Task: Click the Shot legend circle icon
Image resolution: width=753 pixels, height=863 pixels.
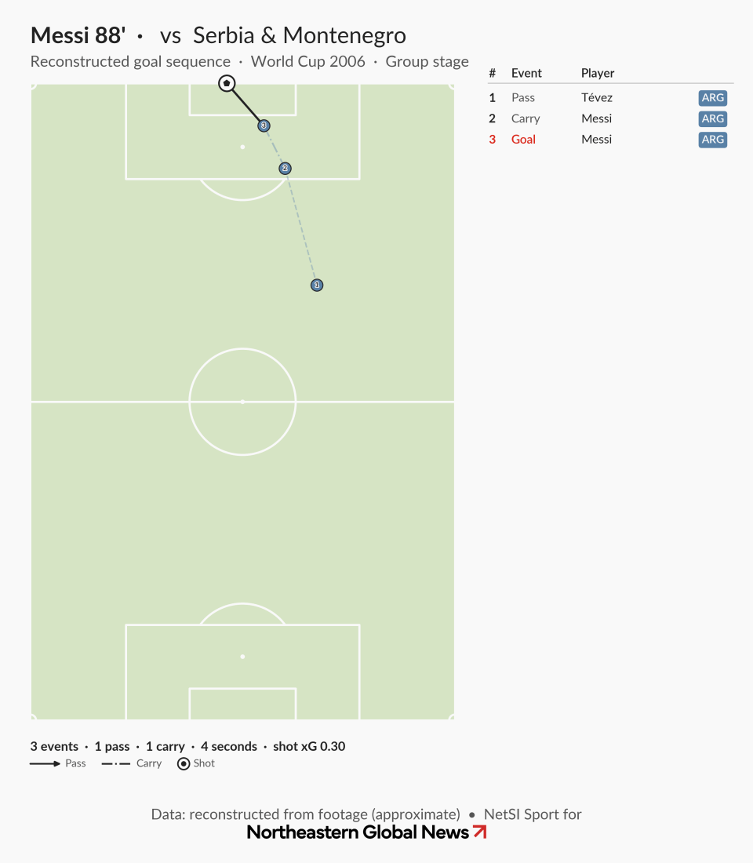Action: tap(184, 763)
